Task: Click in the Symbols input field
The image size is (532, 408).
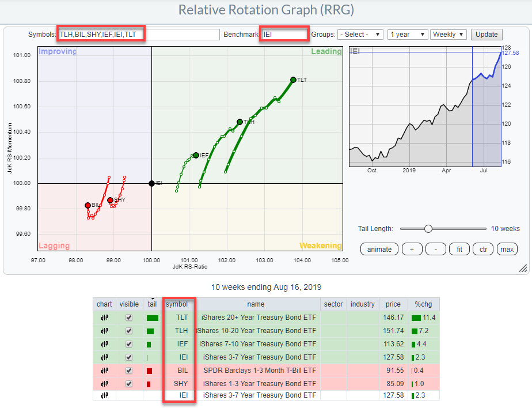Action: (x=139, y=35)
